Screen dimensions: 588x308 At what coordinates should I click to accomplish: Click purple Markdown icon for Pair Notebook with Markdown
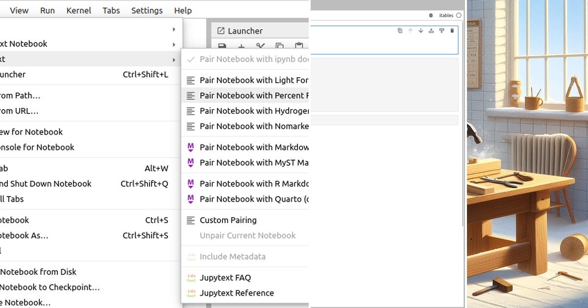coord(191,147)
